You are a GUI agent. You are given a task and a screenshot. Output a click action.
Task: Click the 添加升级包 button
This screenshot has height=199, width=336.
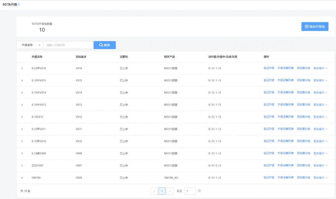pos(315,27)
